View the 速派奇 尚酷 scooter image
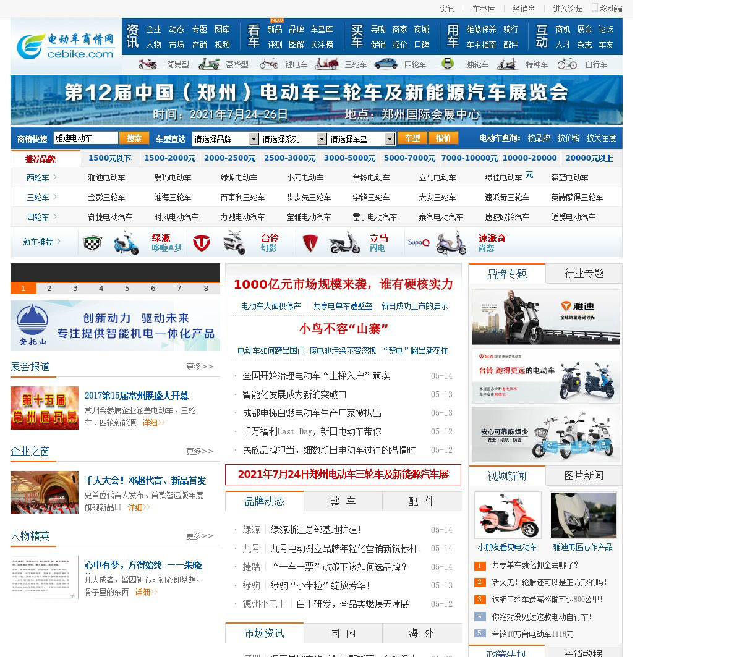The image size is (742, 657). click(451, 242)
